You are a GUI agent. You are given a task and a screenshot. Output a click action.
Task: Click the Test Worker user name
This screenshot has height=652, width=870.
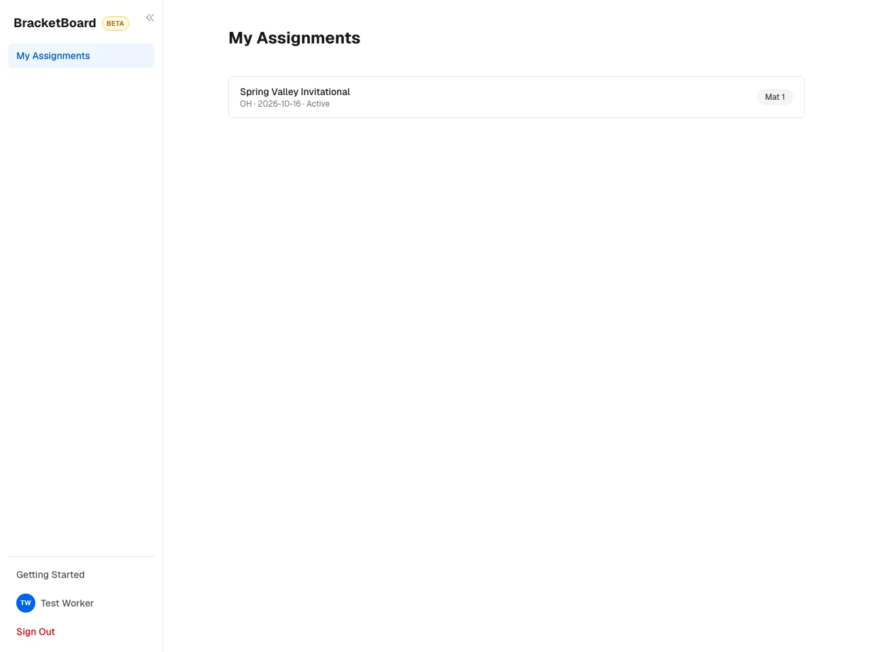tap(67, 603)
